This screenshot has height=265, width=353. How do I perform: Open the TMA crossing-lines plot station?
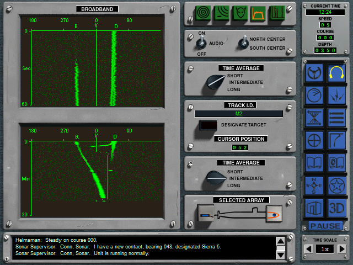click(314, 118)
